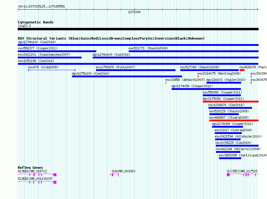
Task: Click the dgv1274n100 (Coe2014) variant bar
Action: tap(138, 45)
